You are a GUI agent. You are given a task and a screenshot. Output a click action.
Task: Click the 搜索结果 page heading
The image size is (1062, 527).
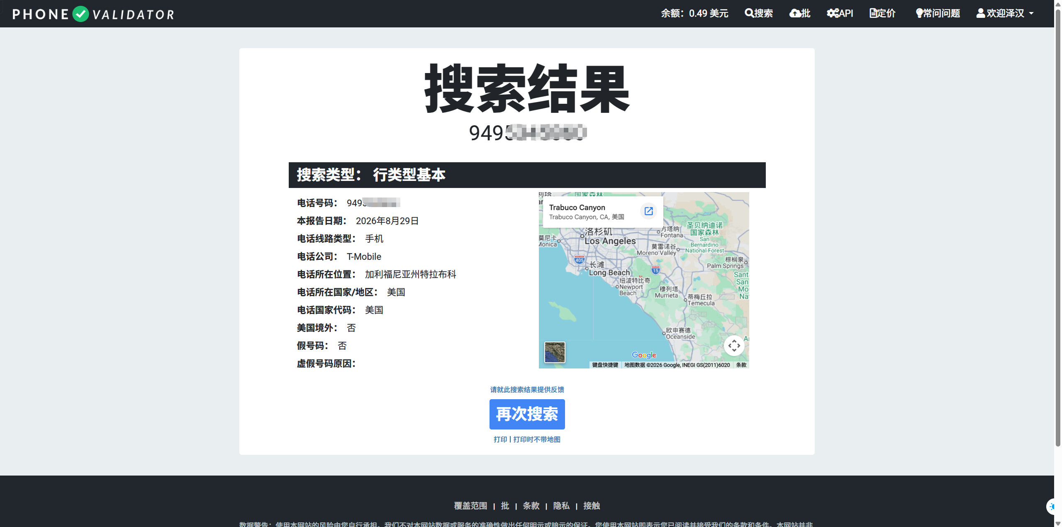pyautogui.click(x=527, y=88)
